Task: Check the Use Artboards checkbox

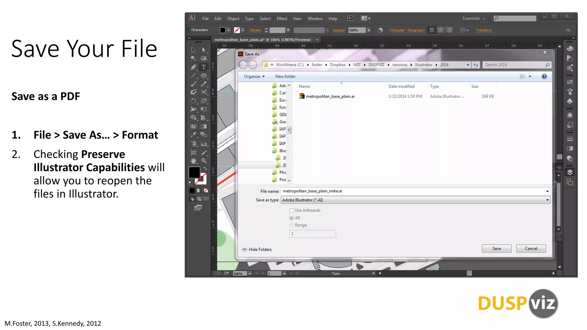Action: (291, 210)
